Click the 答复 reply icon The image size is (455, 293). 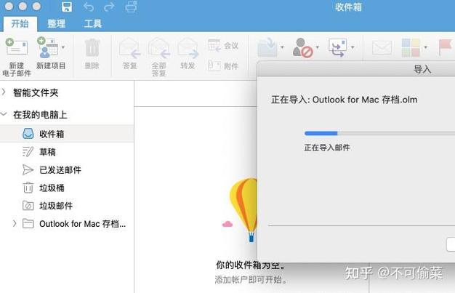[x=129, y=48]
